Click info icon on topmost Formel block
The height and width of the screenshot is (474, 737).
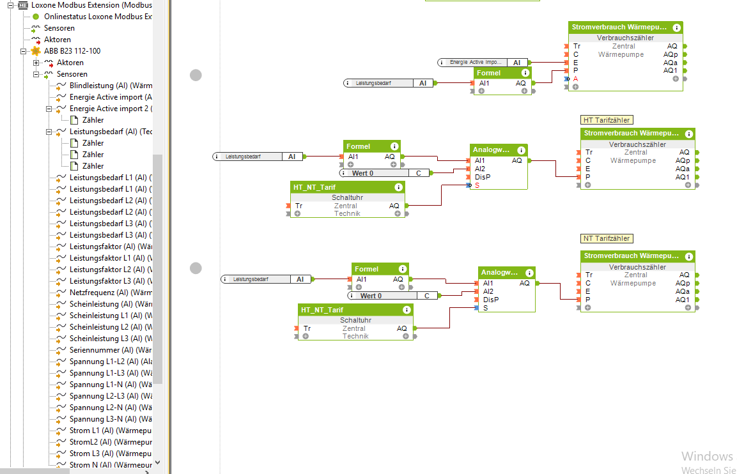[525, 73]
